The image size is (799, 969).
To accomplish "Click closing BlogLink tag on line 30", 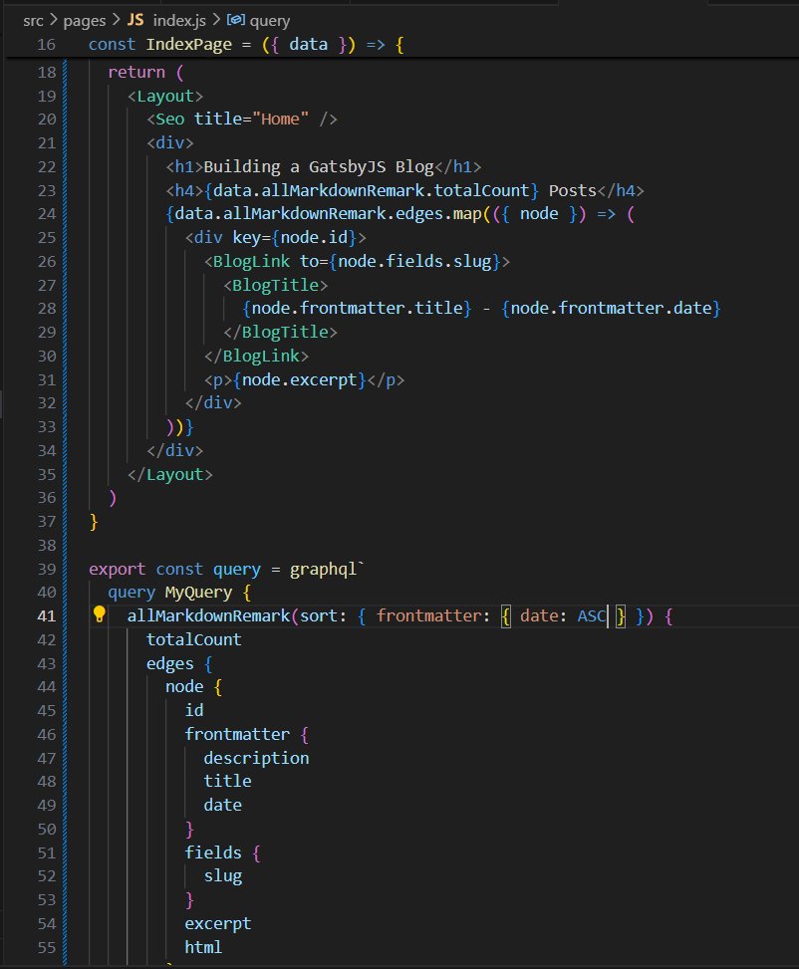I will (256, 357).
